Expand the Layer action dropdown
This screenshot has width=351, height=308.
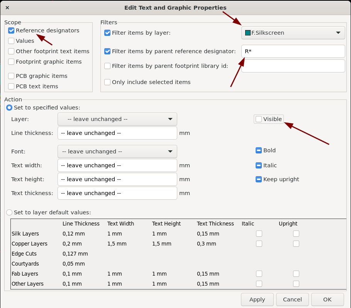(117, 119)
